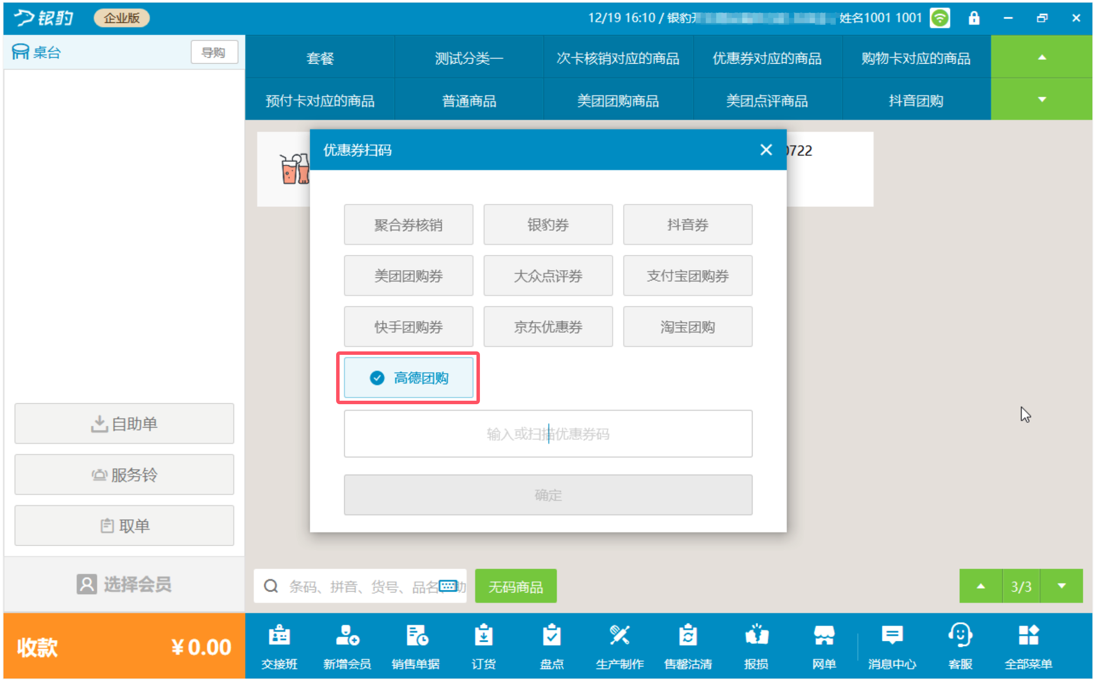Viewport: 1095px width, 682px height.
Task: Open the 交接班 shift handover icon
Action: [279, 646]
